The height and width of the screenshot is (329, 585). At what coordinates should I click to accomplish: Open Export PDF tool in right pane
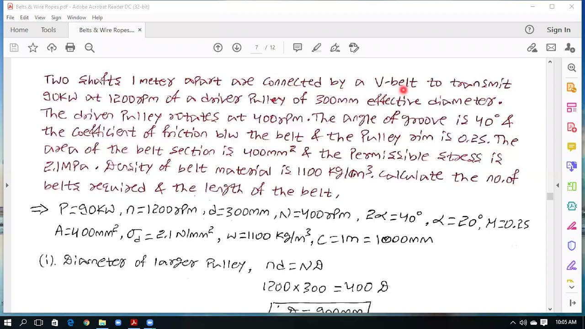pos(572,88)
